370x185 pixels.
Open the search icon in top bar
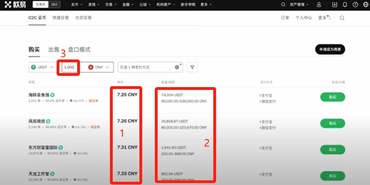pyautogui.click(x=283, y=5)
